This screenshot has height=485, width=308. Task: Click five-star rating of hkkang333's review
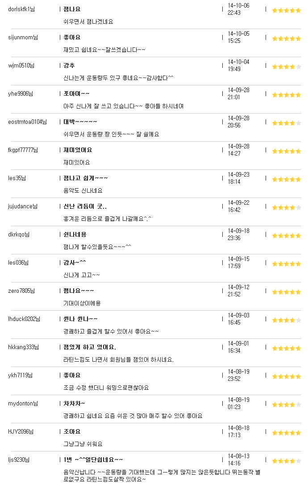click(x=287, y=348)
